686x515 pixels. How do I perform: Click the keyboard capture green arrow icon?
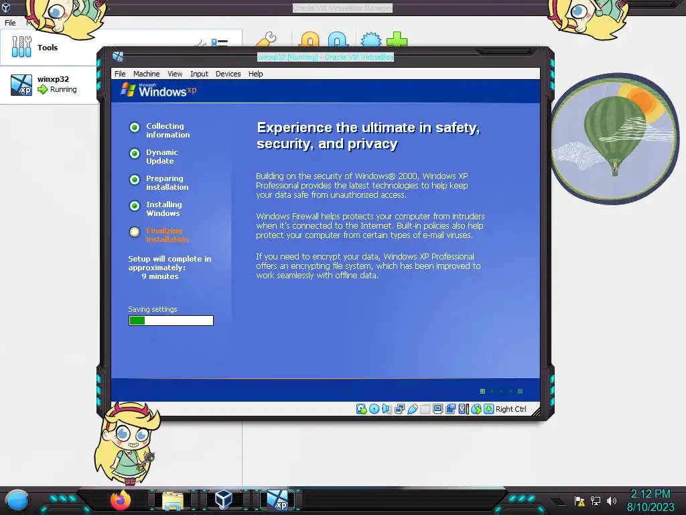point(488,409)
